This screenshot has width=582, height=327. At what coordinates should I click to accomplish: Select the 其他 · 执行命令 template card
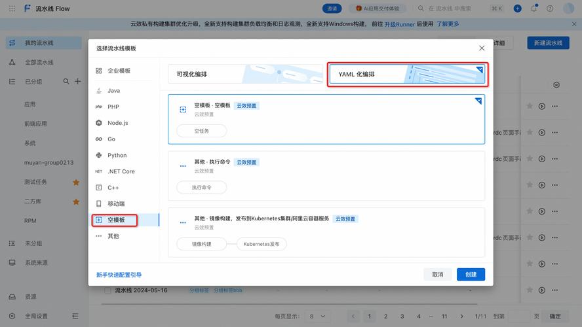pyautogui.click(x=326, y=176)
